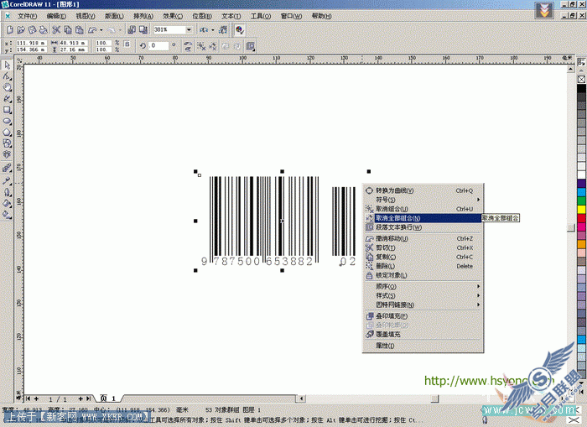The height and width of the screenshot is (427, 587).
Task: Click the Open file icon
Action: [x=21, y=29]
